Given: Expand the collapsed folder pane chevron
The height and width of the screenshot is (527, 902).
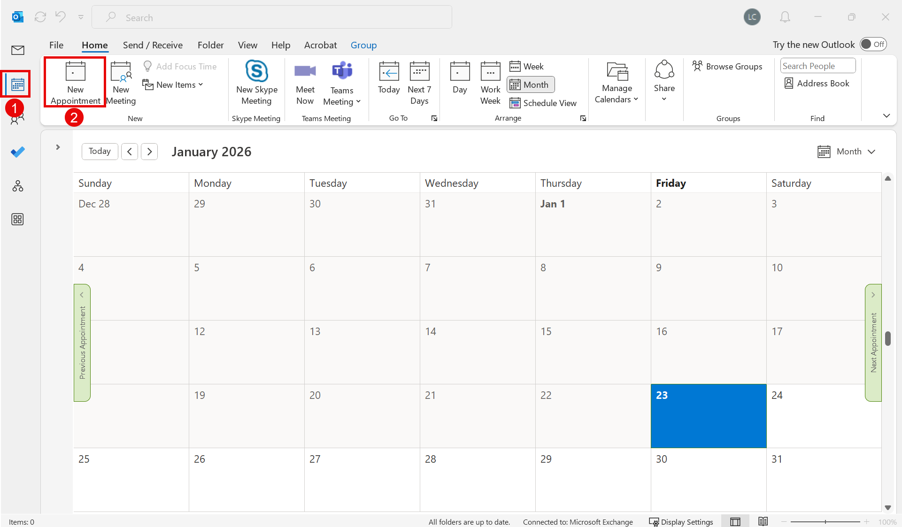Looking at the screenshot, I should coord(58,147).
